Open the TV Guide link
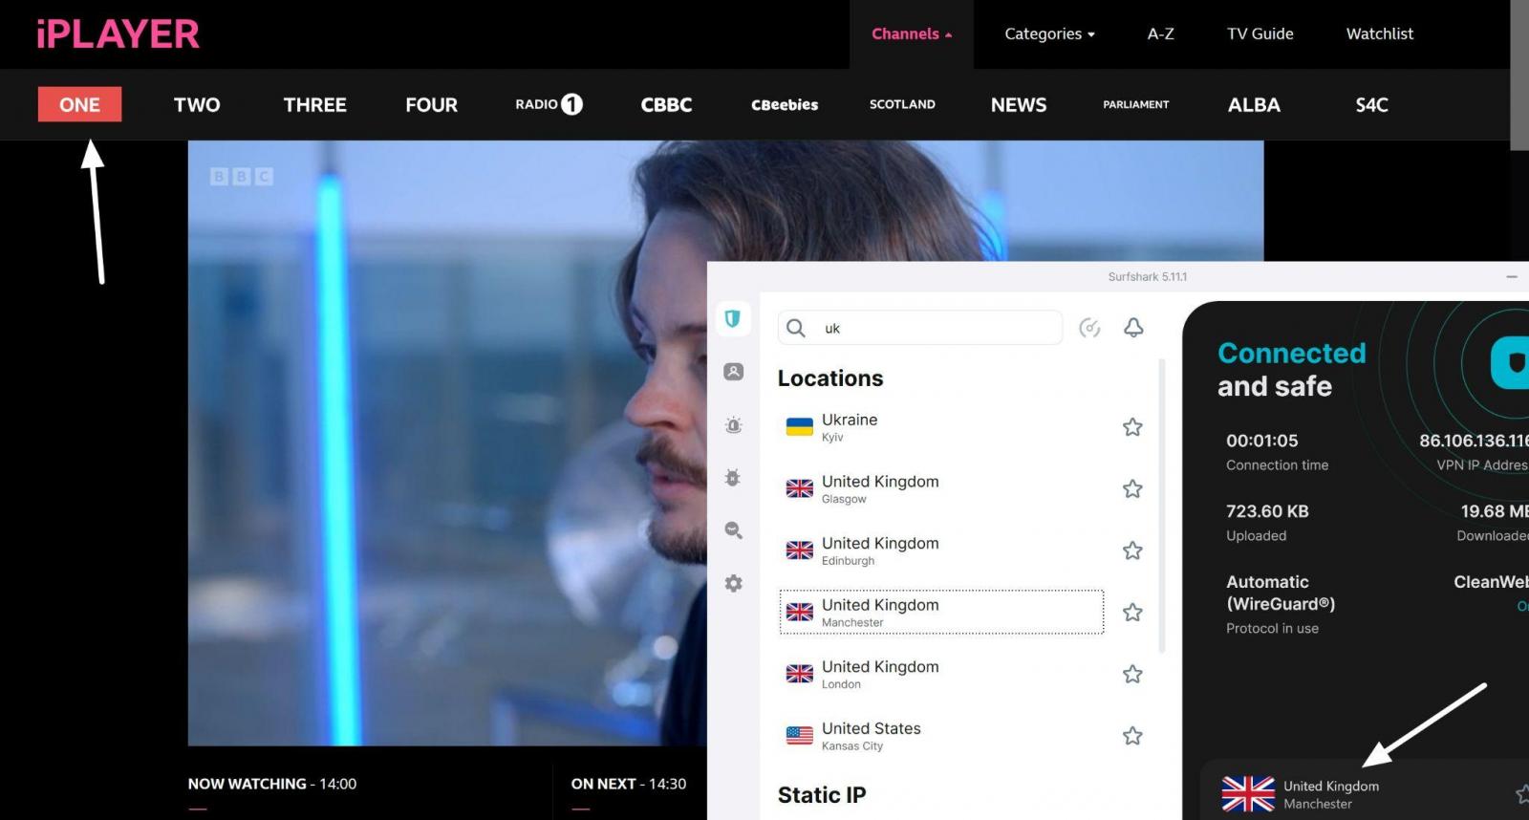The image size is (1529, 820). (x=1260, y=34)
